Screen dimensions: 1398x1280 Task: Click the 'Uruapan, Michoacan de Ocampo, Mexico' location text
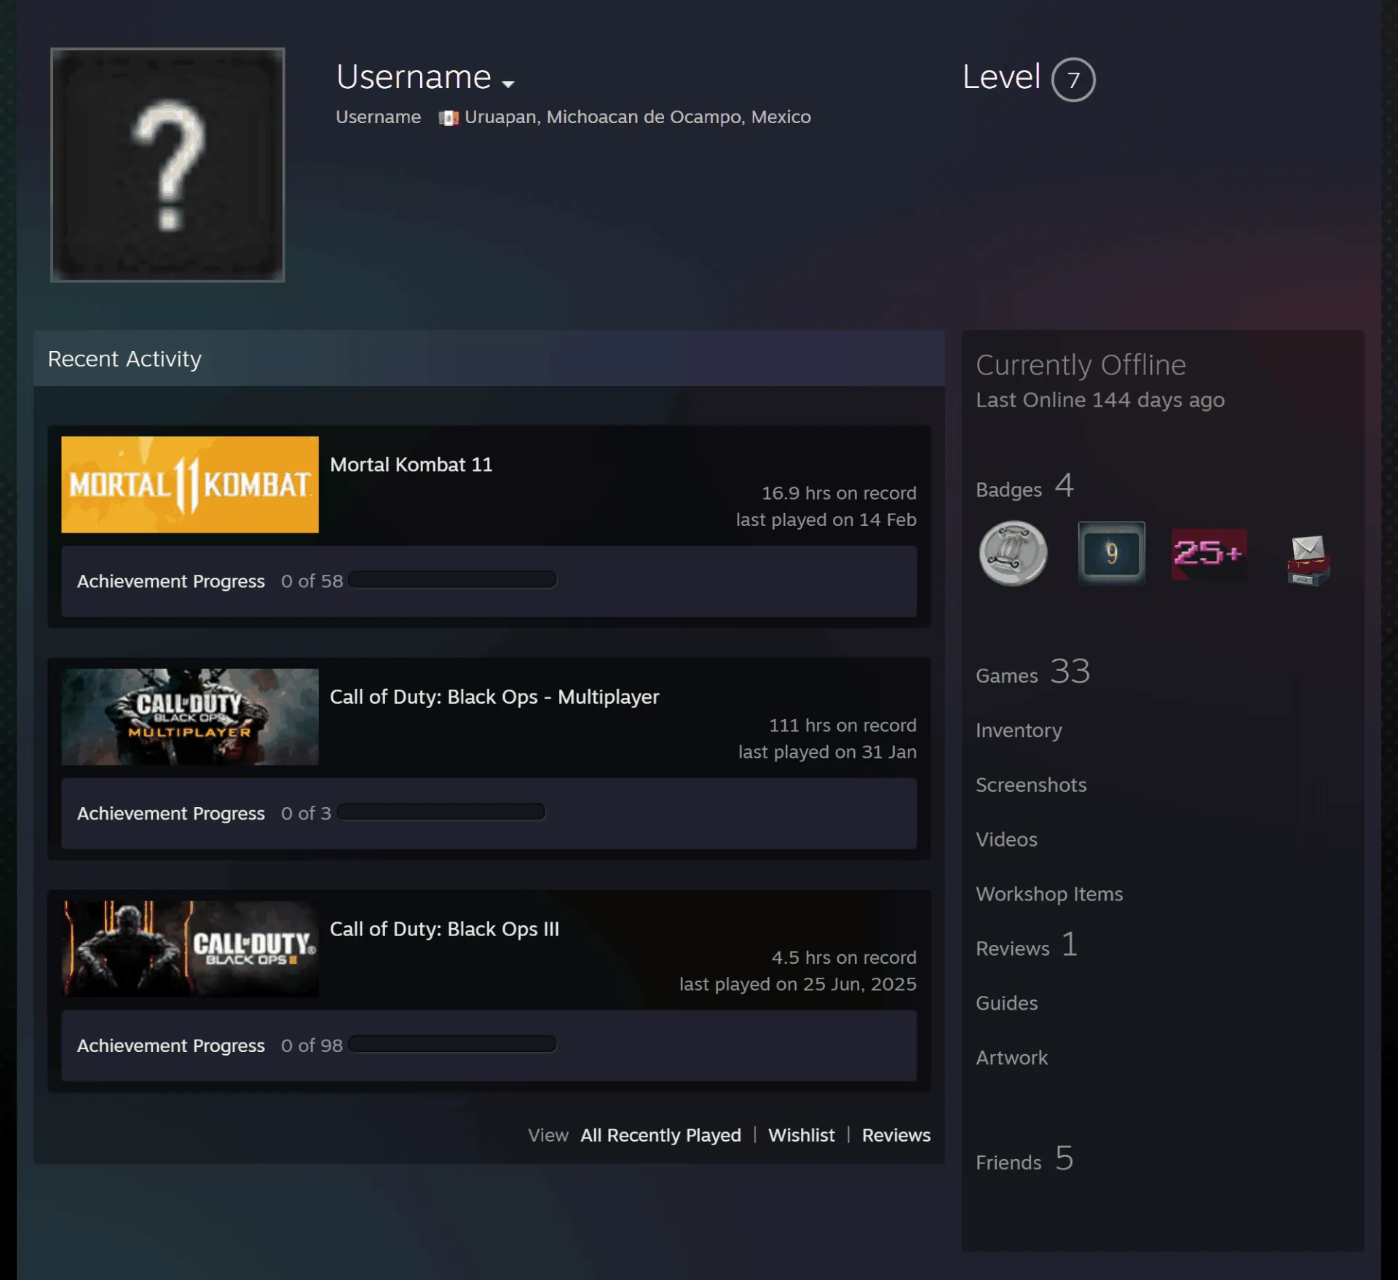coord(637,117)
